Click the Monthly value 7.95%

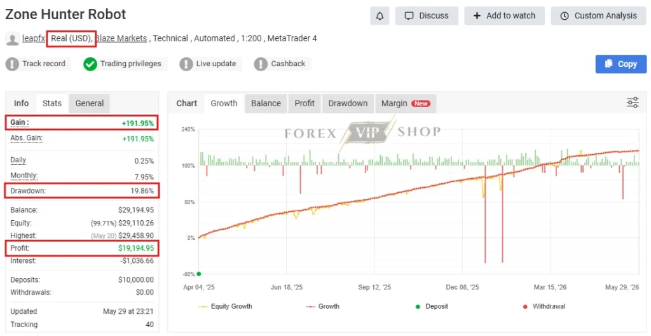click(x=144, y=176)
